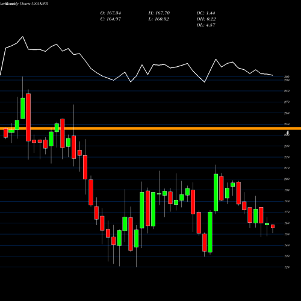Click the 179 price axis label

(x=287, y=212)
